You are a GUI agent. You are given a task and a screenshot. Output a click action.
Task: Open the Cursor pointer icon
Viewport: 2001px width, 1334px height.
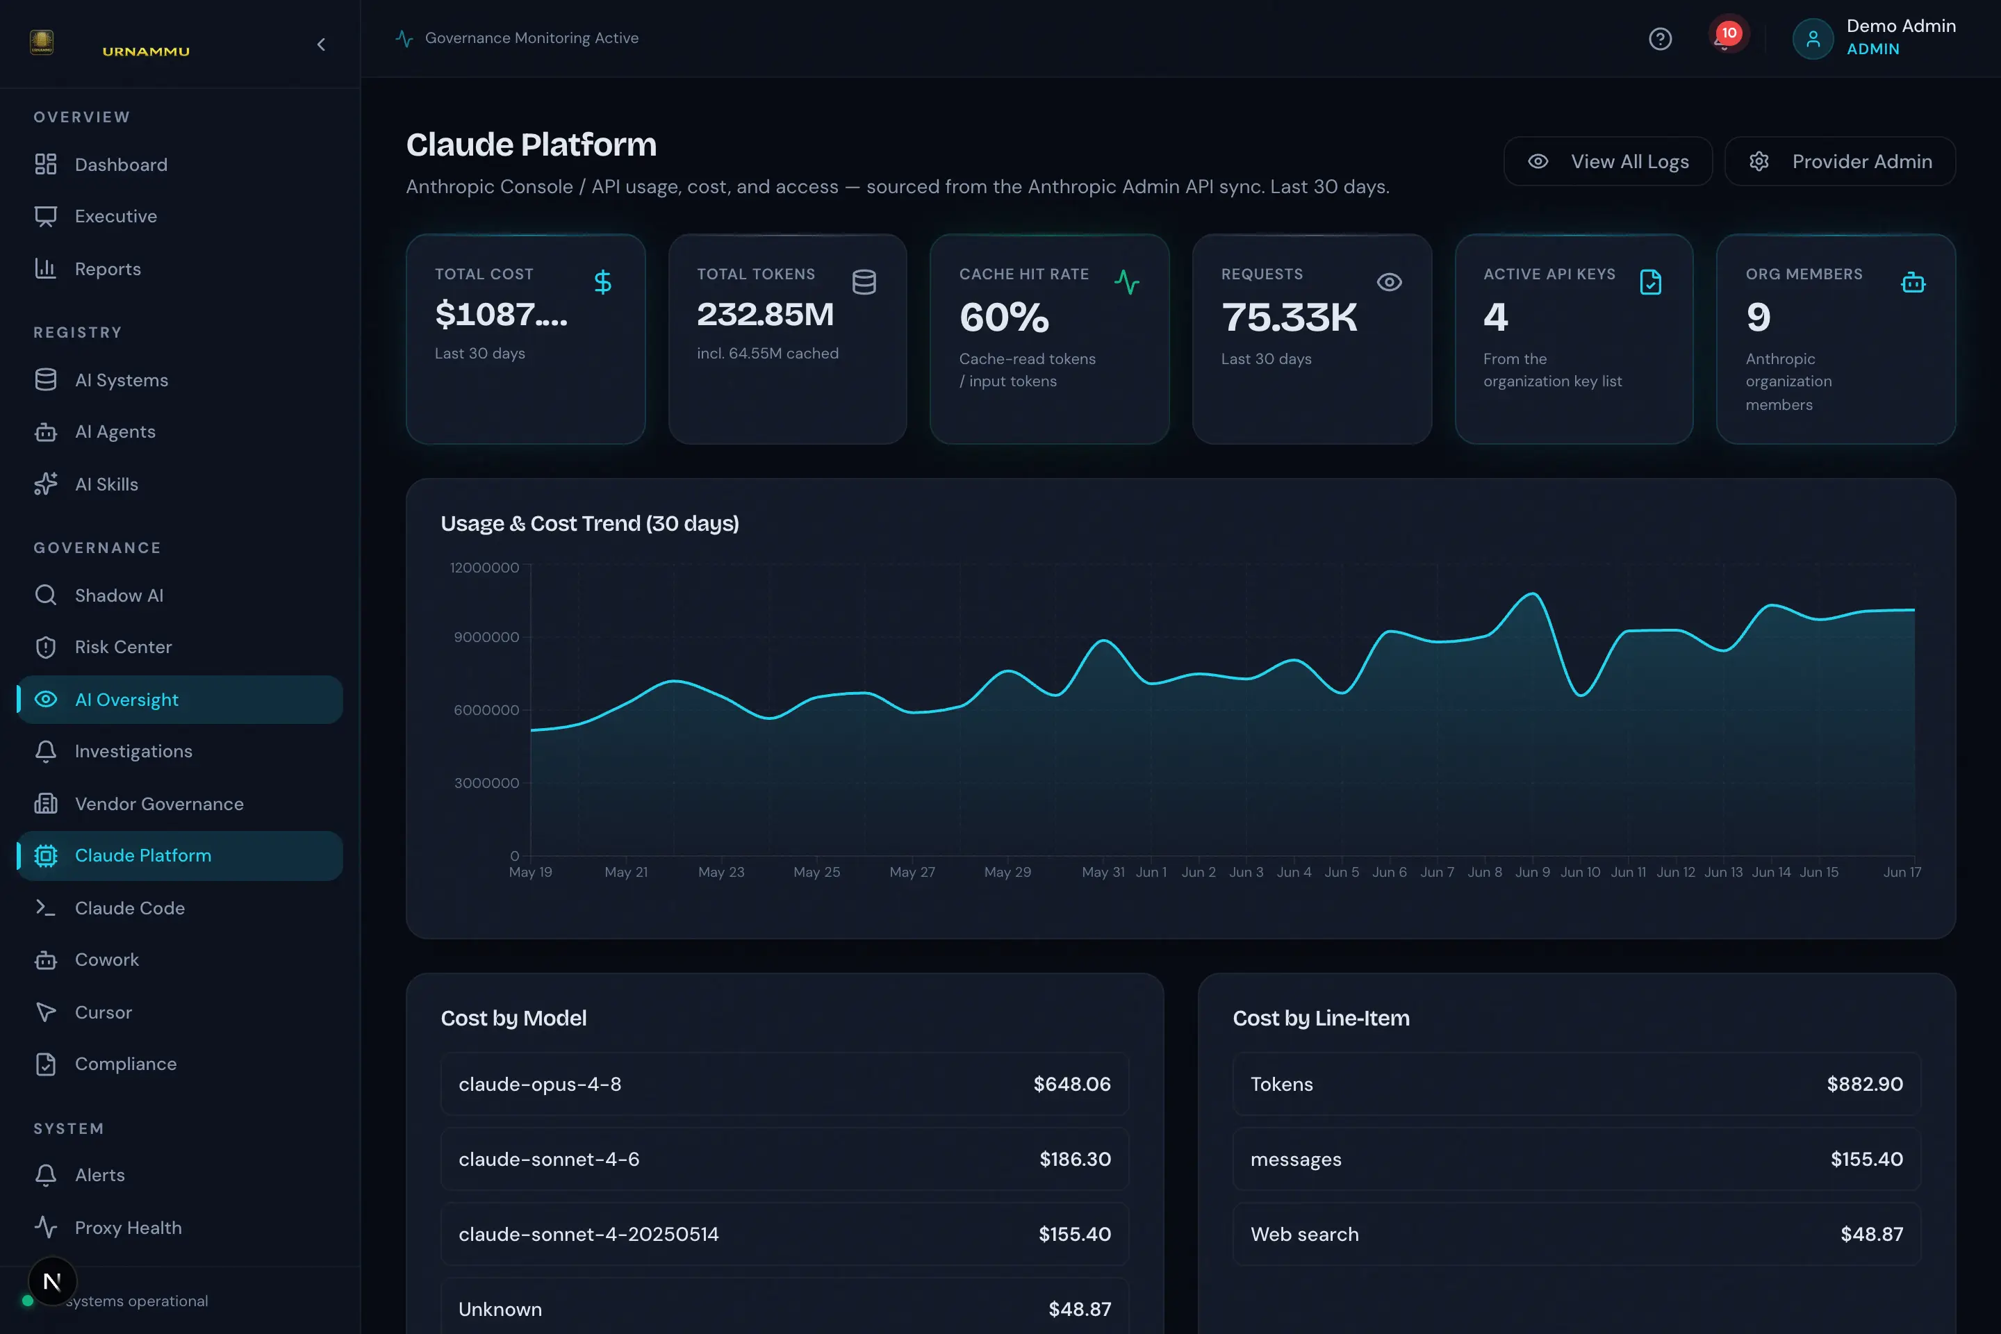(46, 1012)
